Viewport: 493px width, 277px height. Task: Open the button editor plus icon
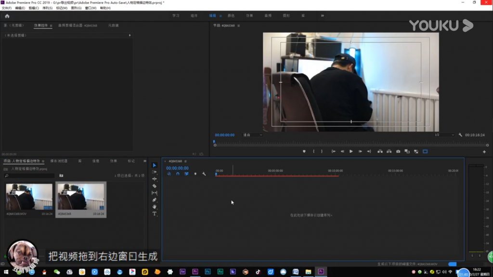484,152
